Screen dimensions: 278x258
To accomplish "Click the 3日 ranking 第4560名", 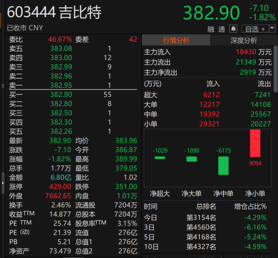I will pyautogui.click(x=201, y=228).
